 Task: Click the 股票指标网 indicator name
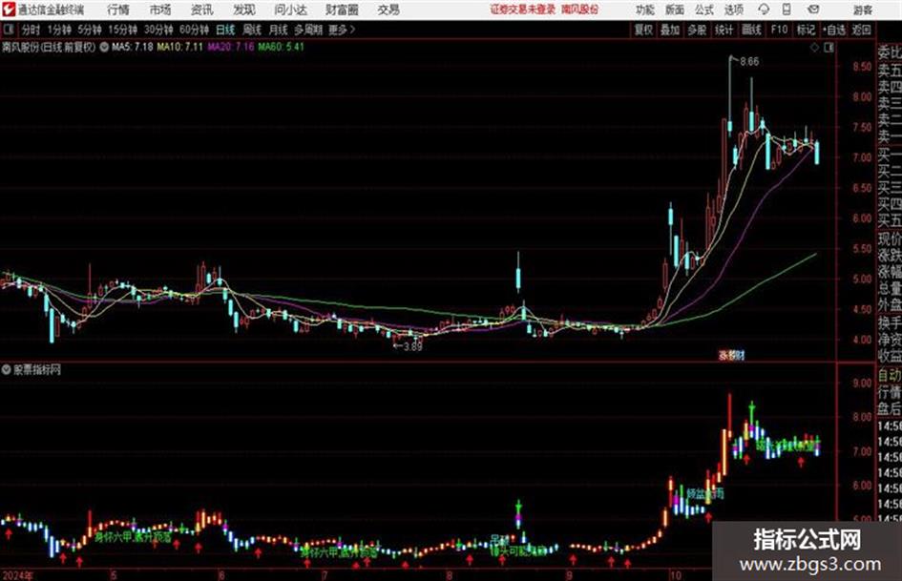tap(37, 369)
